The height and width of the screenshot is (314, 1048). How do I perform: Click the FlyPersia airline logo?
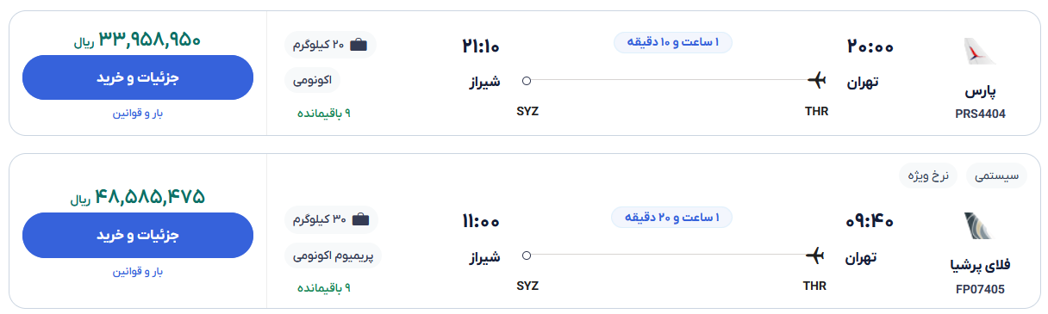pyautogui.click(x=980, y=226)
